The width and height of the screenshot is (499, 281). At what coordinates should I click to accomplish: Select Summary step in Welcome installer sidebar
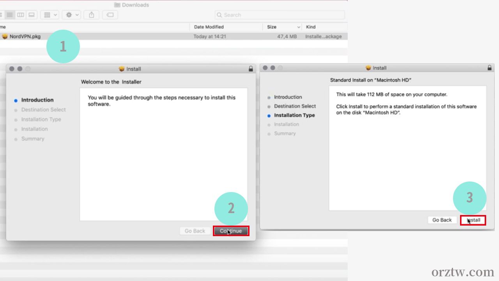point(33,139)
